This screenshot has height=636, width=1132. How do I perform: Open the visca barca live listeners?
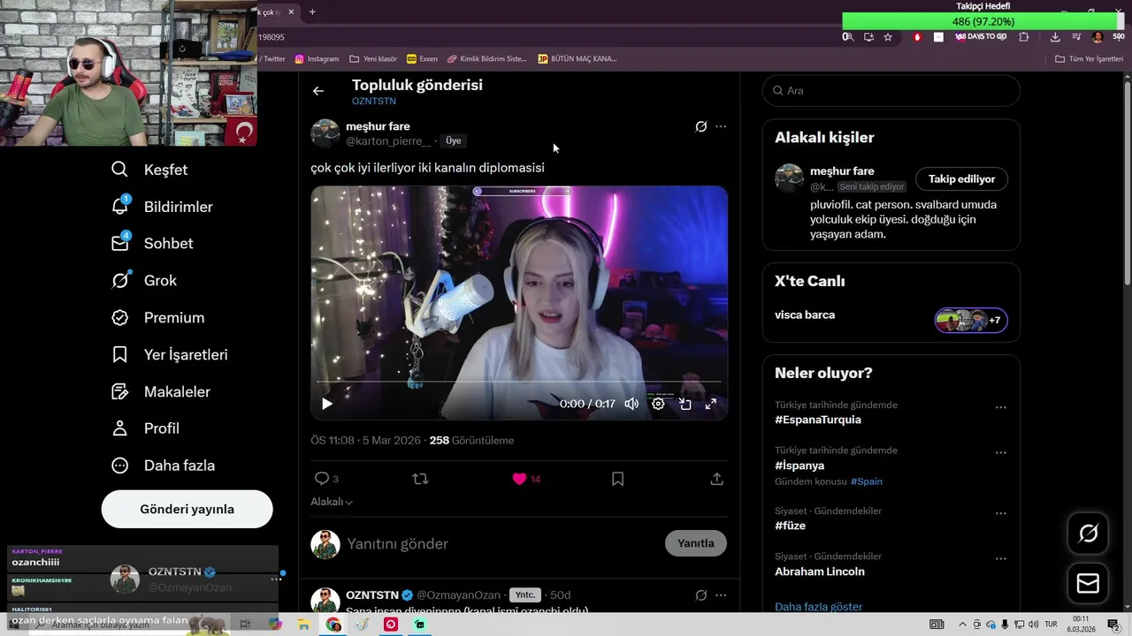click(x=971, y=320)
